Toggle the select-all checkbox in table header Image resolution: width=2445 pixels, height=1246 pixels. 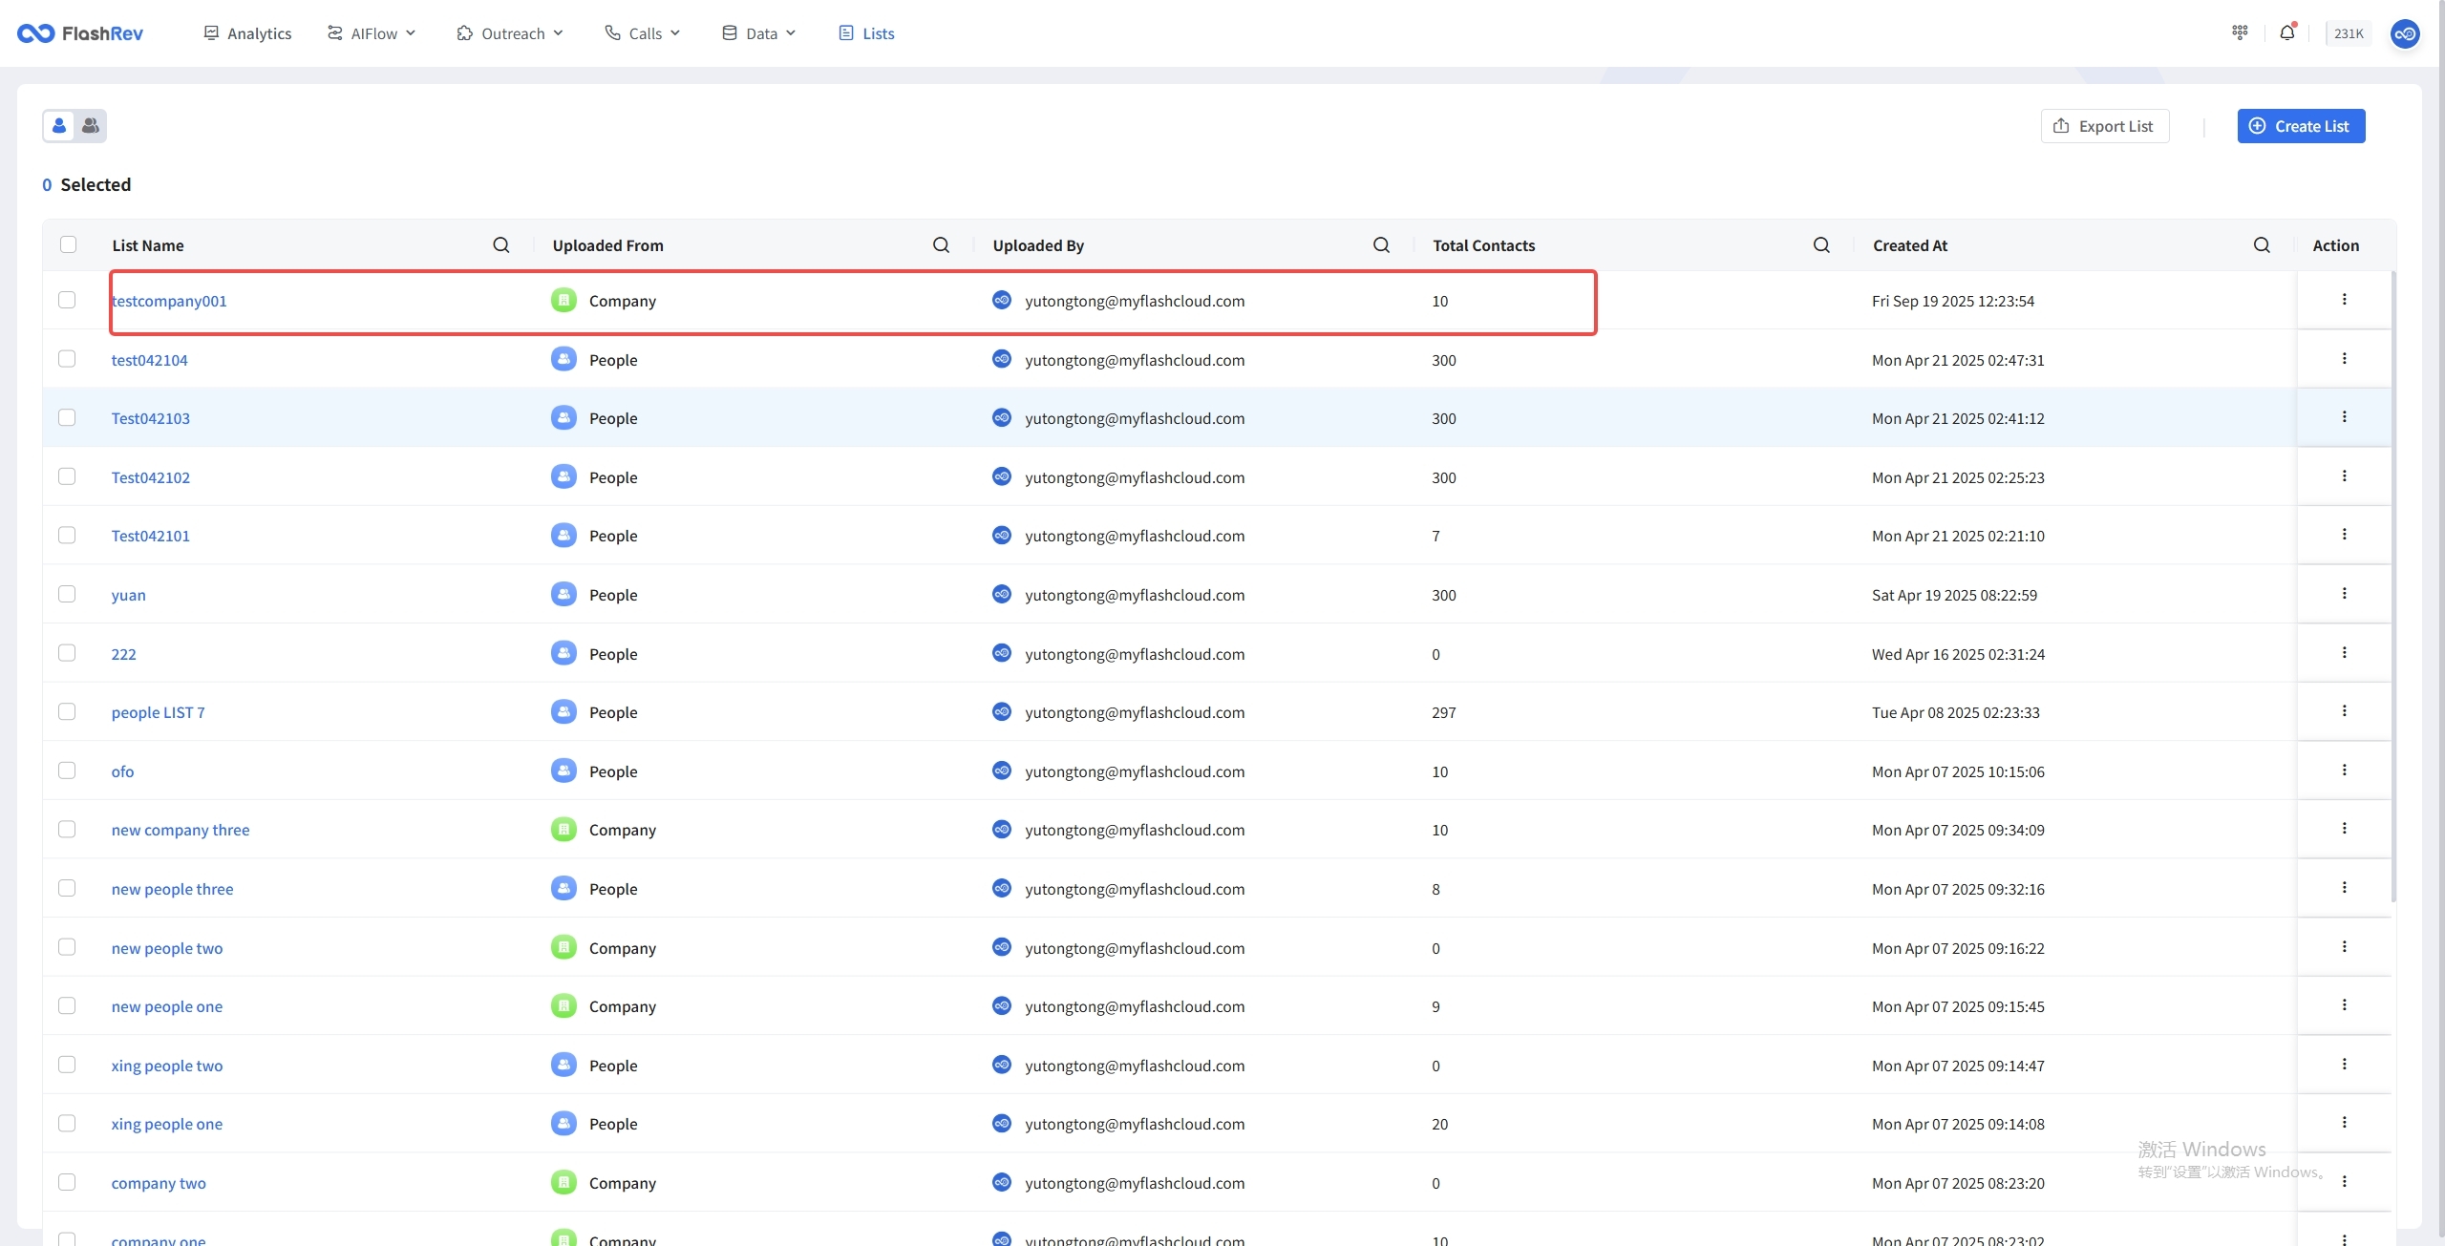[68, 244]
